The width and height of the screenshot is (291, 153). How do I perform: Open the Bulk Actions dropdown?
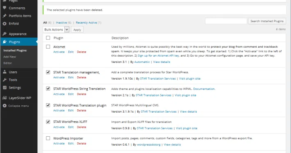click(x=56, y=29)
